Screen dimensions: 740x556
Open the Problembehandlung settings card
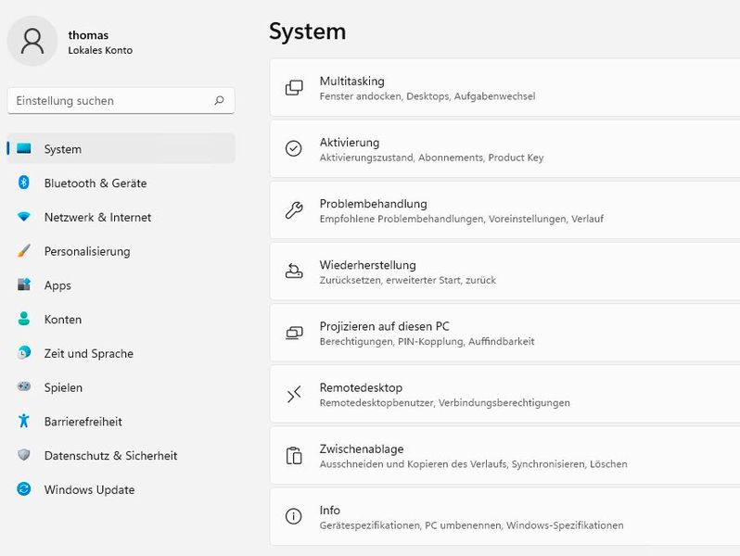click(505, 210)
